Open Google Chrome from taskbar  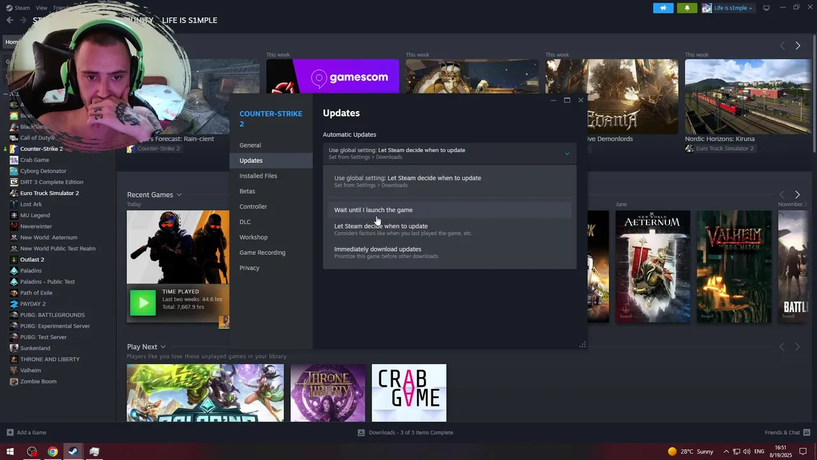coord(52,452)
